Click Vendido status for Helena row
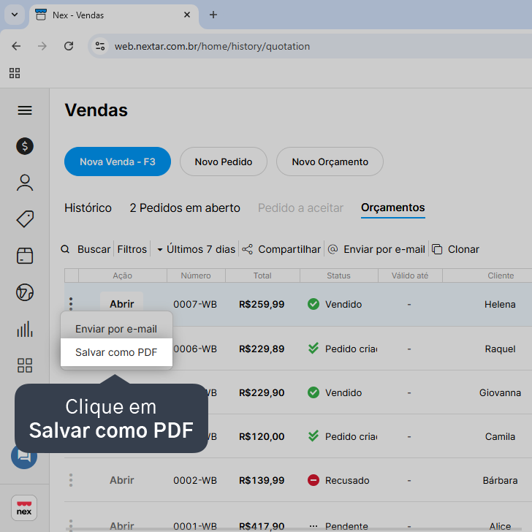This screenshot has height=532, width=532. pos(335,304)
